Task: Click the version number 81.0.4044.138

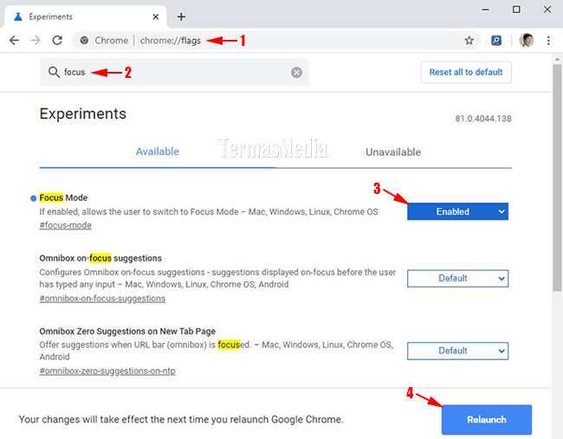Action: click(483, 119)
